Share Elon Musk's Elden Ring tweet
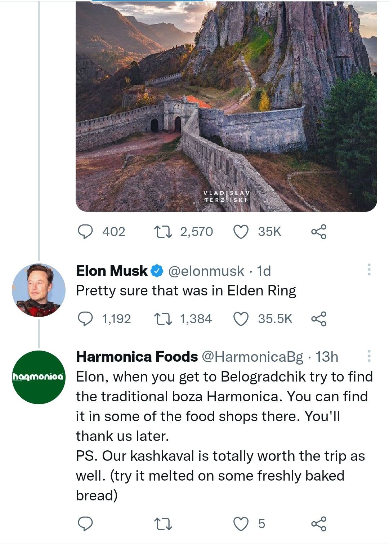The image size is (389, 544). (319, 319)
